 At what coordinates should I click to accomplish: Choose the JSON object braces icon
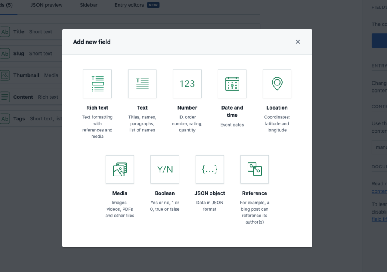point(210,169)
